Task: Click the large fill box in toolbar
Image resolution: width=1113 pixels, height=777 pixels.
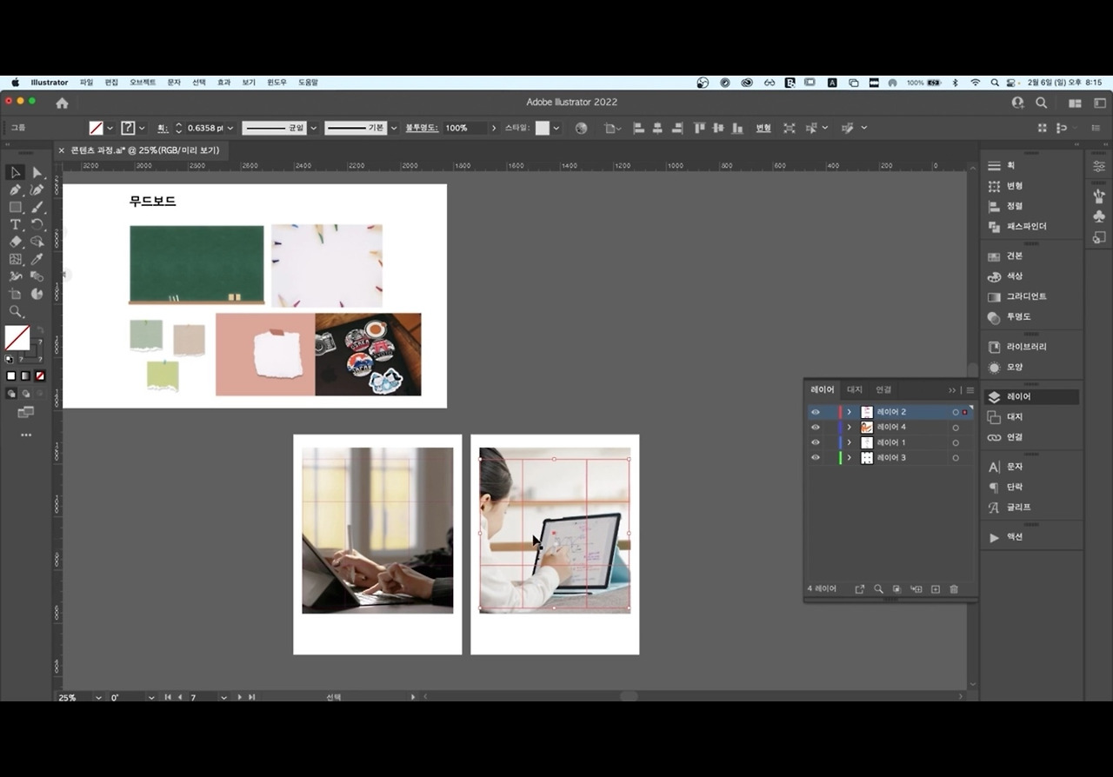Action: click(x=17, y=338)
